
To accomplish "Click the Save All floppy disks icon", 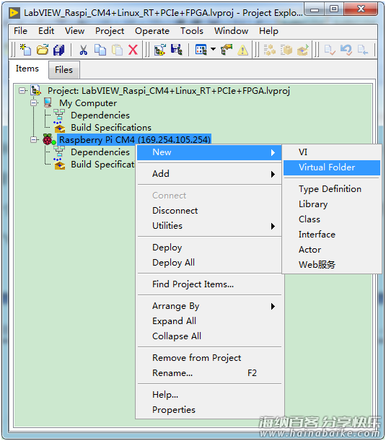I will point(59,50).
